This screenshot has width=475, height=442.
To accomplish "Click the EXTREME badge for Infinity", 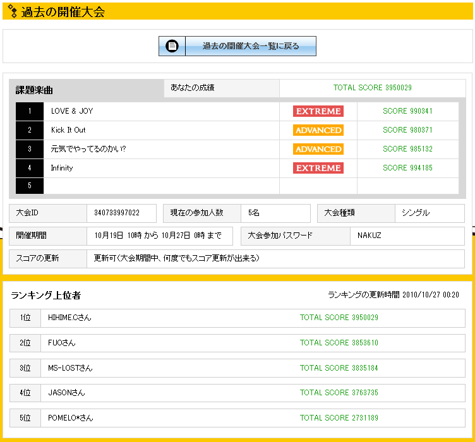I will pos(318,168).
